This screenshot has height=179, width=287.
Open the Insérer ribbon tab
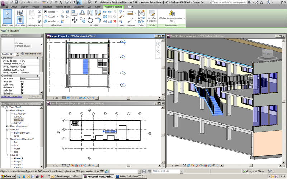(x=24, y=7)
